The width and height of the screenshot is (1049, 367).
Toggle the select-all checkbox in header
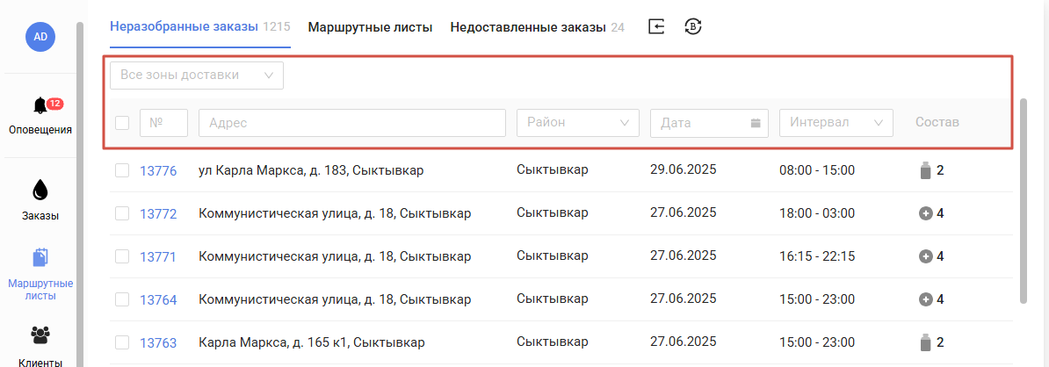pyautogui.click(x=122, y=123)
